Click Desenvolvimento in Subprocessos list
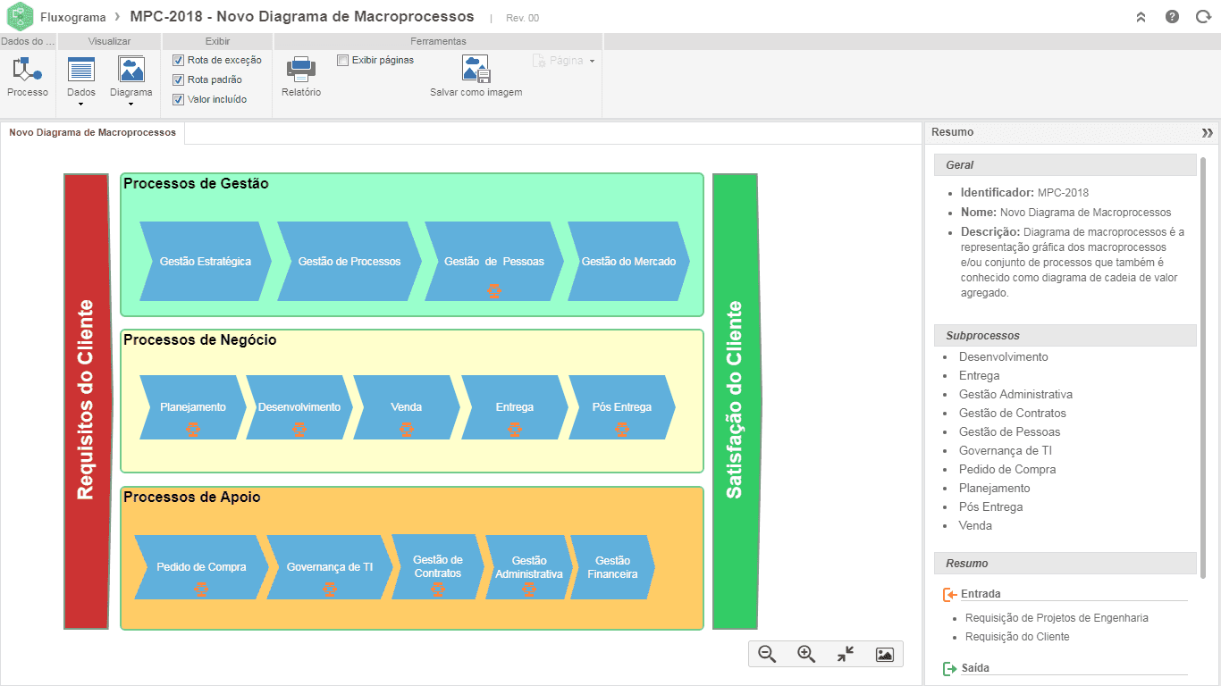Screen dimensions: 1221x686 (x=1004, y=357)
